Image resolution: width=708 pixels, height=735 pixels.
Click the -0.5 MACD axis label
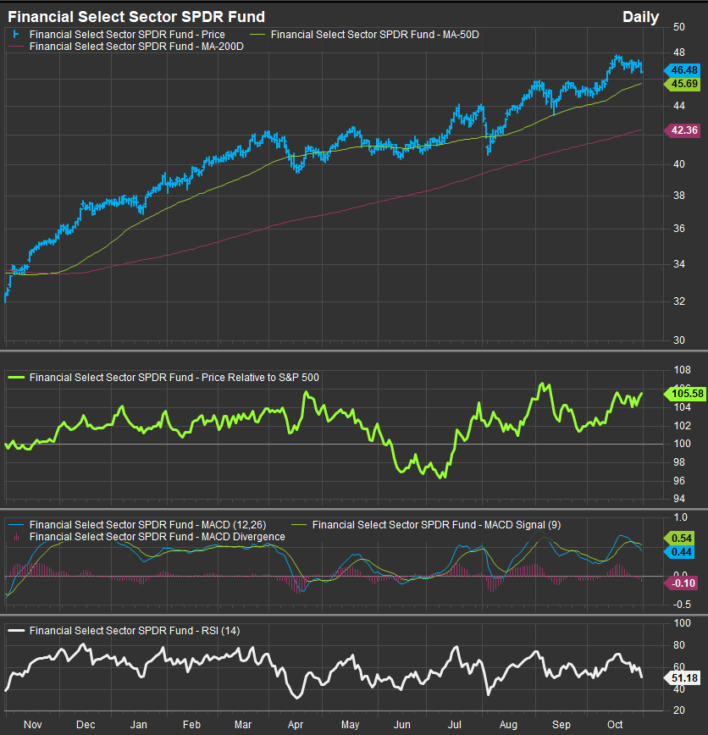tap(681, 605)
